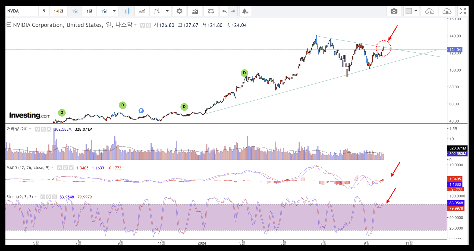Collapse the NVIDIA Corporation legend box
Image resolution: width=474 pixels, height=251 pixels.
click(x=9, y=25)
